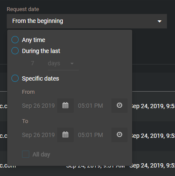This screenshot has width=175, height=176.
Task: Open the days unit dropdown
Action: 63,64
